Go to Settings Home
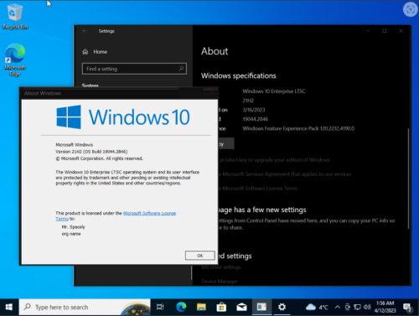Image resolution: width=419 pixels, height=316 pixels. [x=96, y=52]
